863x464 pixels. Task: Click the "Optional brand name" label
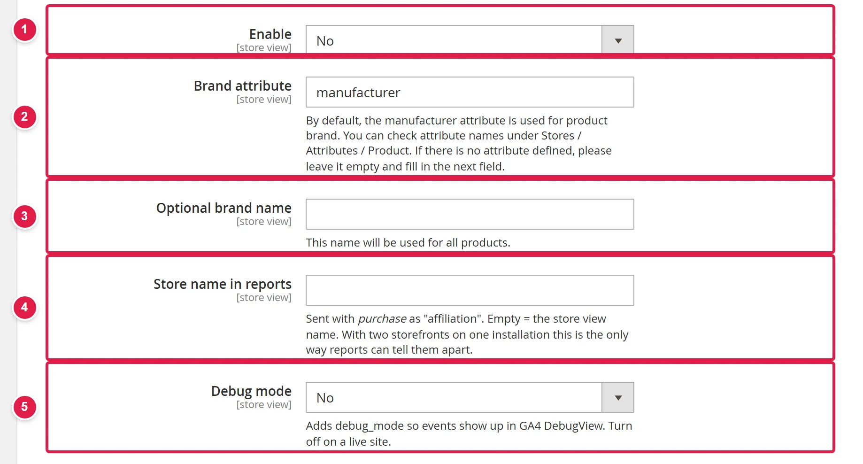point(224,208)
